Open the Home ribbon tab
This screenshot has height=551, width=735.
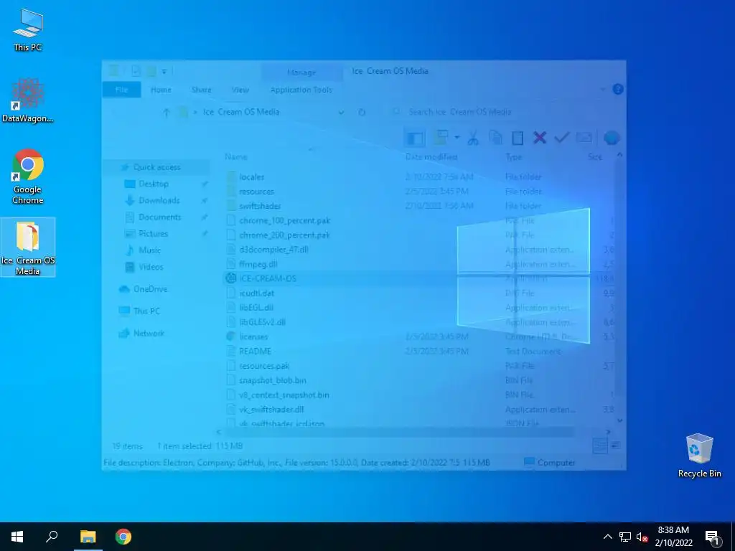click(x=161, y=90)
